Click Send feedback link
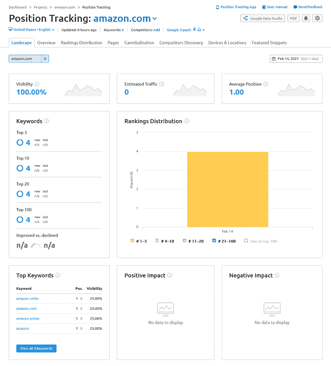This screenshot has width=331, height=366. (308, 7)
